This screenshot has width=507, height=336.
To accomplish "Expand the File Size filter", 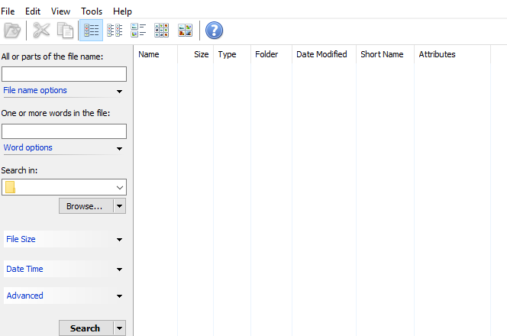I will (x=63, y=240).
